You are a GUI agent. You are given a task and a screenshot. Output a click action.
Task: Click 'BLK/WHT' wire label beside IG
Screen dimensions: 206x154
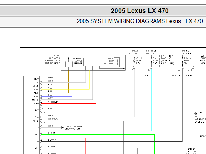point(53,140)
